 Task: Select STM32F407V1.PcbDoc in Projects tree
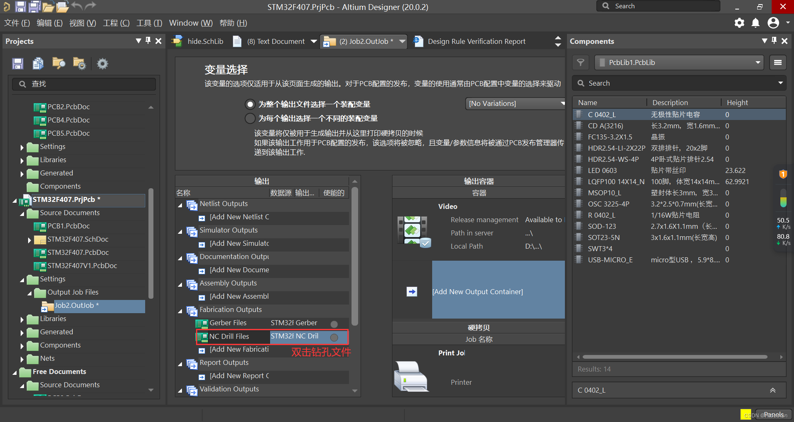pyautogui.click(x=82, y=266)
